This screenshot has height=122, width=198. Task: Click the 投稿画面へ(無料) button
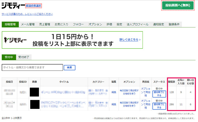click(x=178, y=5)
